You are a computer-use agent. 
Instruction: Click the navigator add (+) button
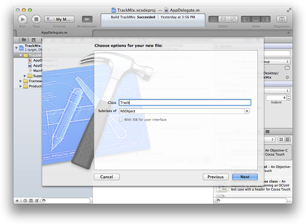pyautogui.click(x=17, y=201)
